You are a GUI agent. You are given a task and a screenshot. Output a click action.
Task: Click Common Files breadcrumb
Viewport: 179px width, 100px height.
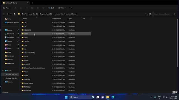click(x=59, y=14)
